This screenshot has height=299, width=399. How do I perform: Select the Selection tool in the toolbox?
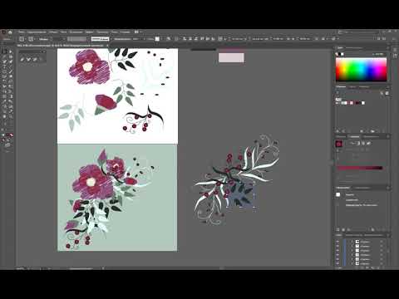click(x=5, y=51)
